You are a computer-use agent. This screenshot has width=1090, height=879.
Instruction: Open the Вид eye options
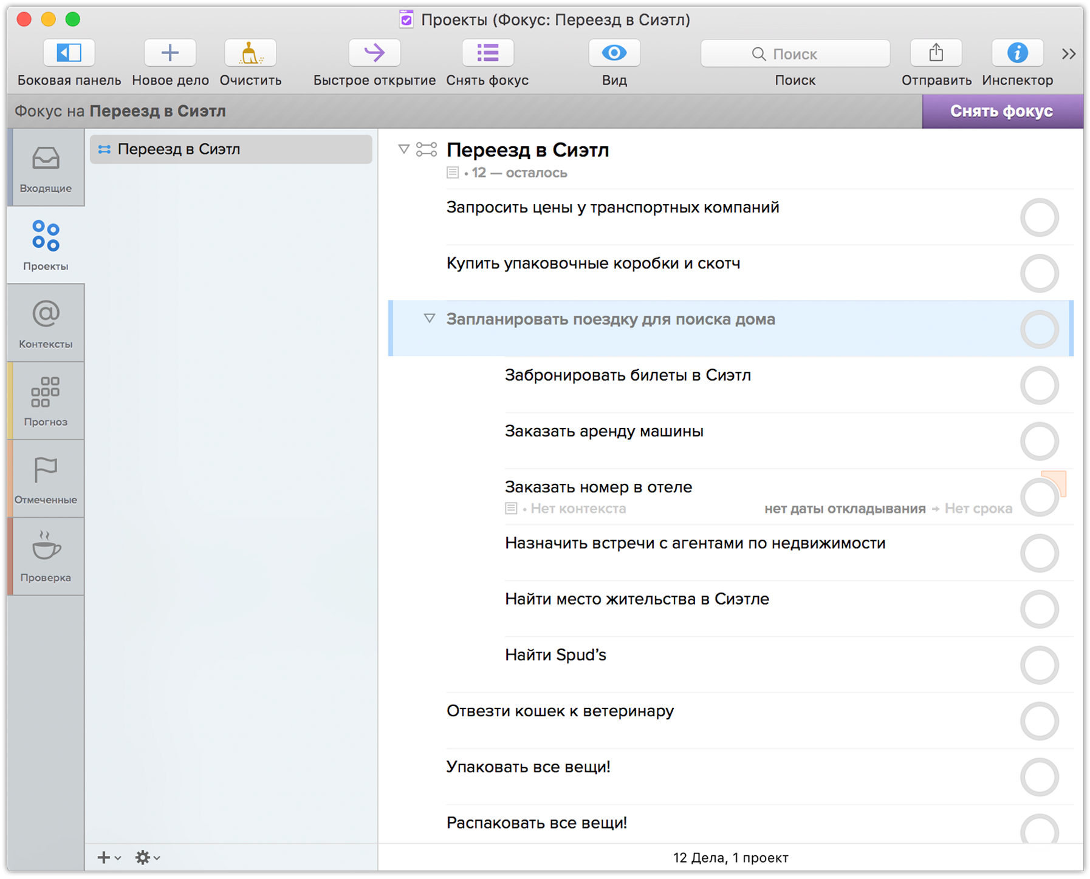[614, 53]
